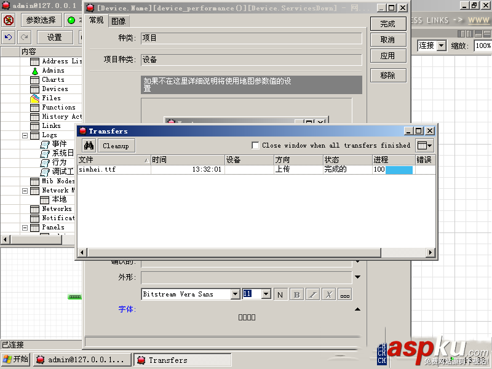Toggle the strikethrough X font style button
Viewport: 492px width, 369px height.
point(328,295)
